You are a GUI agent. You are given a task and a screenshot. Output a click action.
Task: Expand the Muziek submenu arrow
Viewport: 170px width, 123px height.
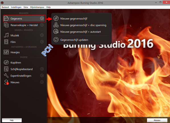(x=42, y=35)
